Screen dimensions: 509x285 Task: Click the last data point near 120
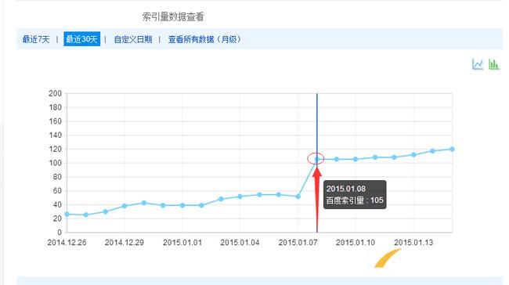(452, 149)
